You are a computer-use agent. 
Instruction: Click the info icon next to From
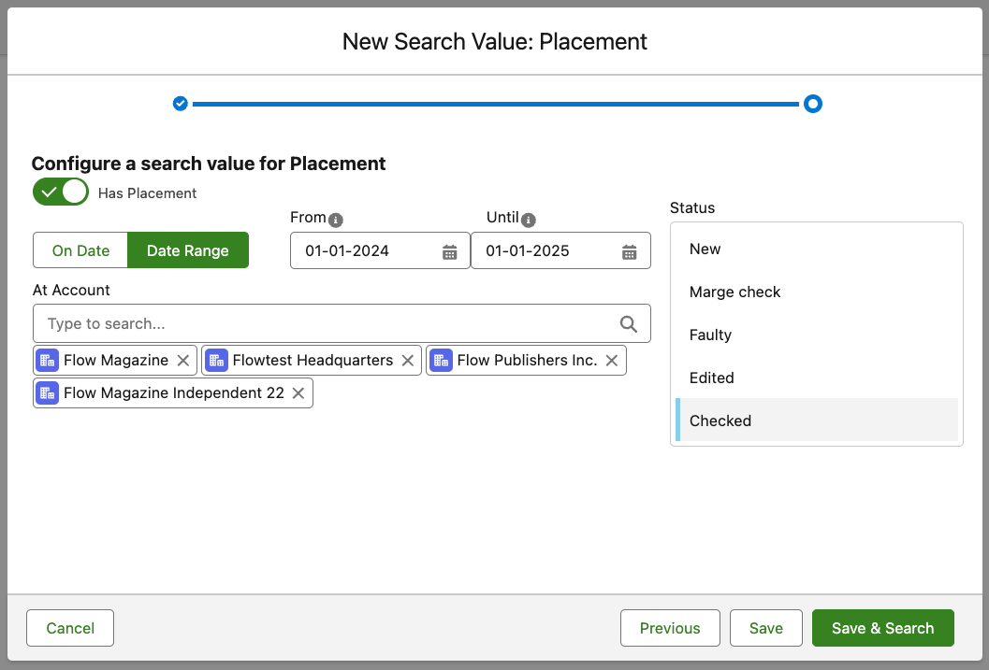[336, 220]
